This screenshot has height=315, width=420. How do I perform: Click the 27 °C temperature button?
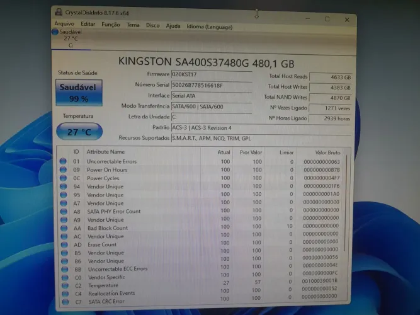(x=79, y=132)
